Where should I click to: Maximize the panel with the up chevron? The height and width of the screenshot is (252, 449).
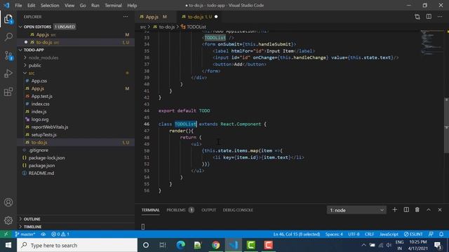pyautogui.click(x=429, y=210)
